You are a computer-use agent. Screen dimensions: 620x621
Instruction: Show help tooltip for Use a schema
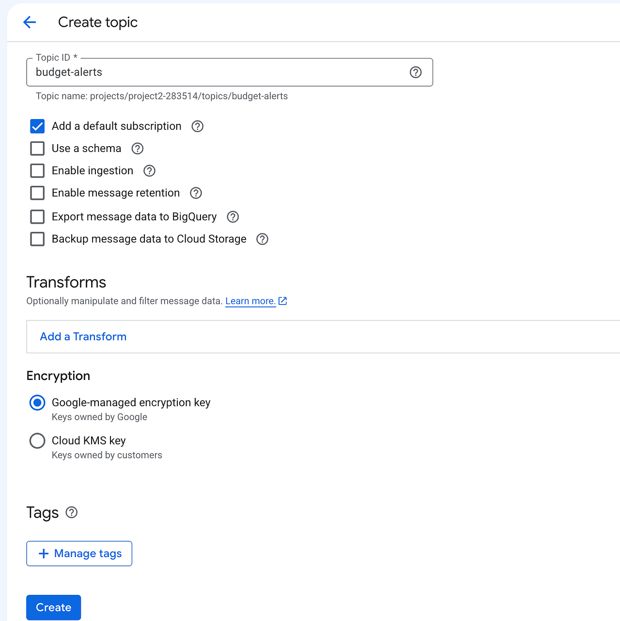138,149
